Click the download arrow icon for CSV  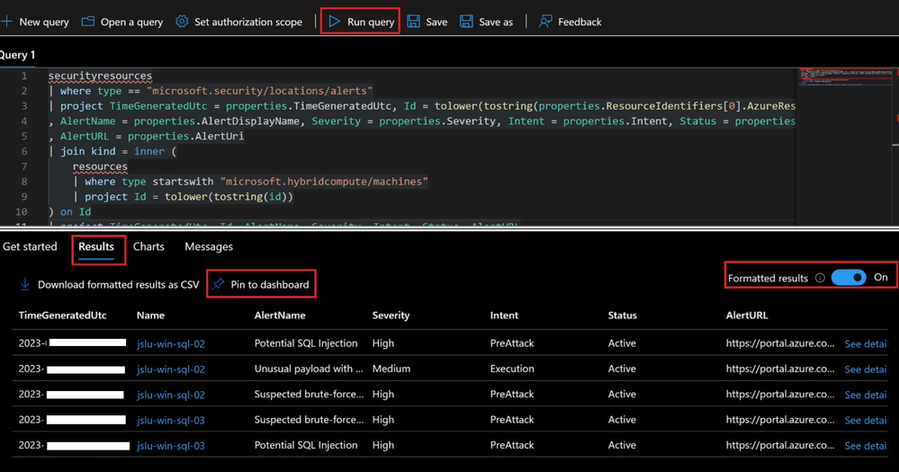(24, 284)
